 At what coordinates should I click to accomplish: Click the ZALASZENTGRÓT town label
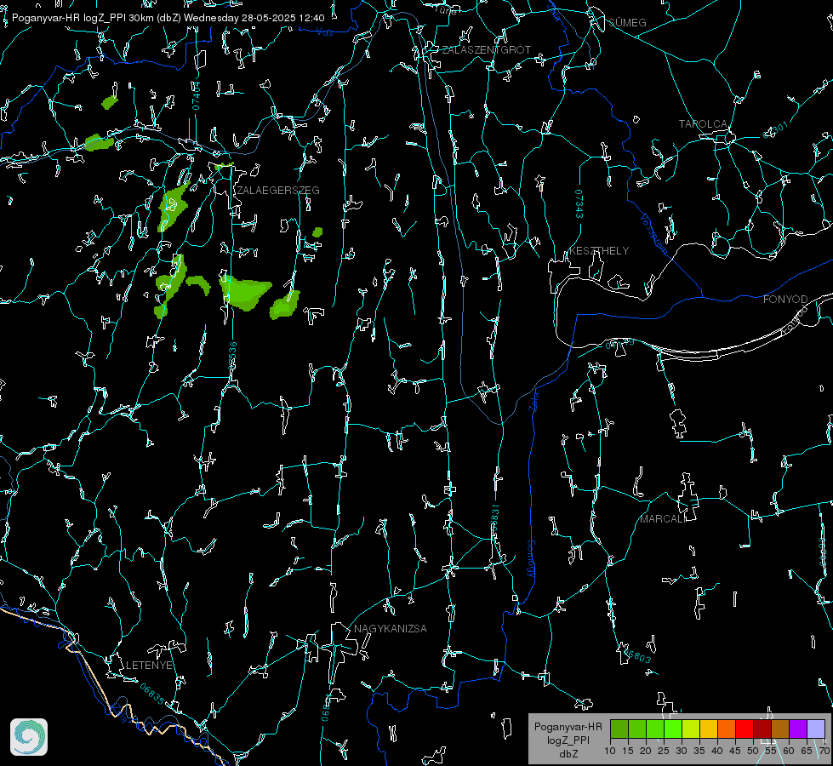[487, 50]
